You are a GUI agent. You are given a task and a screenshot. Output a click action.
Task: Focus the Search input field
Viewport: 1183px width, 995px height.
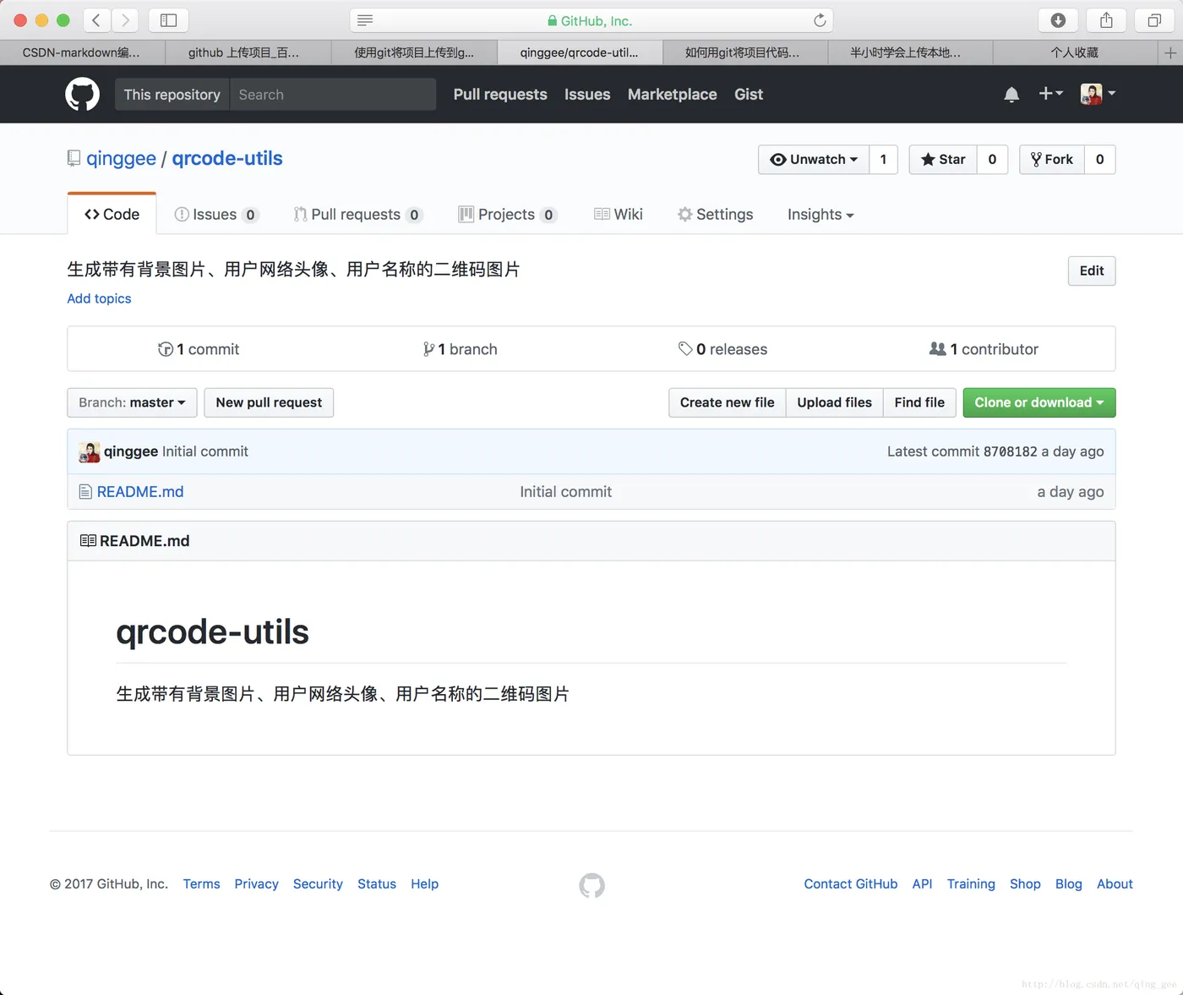(x=333, y=95)
